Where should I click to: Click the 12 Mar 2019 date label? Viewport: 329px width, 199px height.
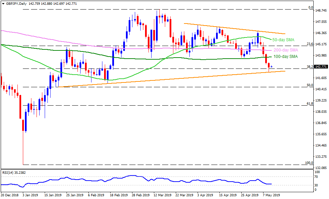162,195
